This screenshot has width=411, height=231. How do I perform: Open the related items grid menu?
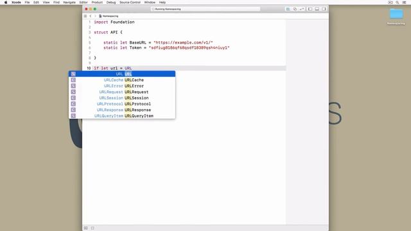(x=85, y=16)
